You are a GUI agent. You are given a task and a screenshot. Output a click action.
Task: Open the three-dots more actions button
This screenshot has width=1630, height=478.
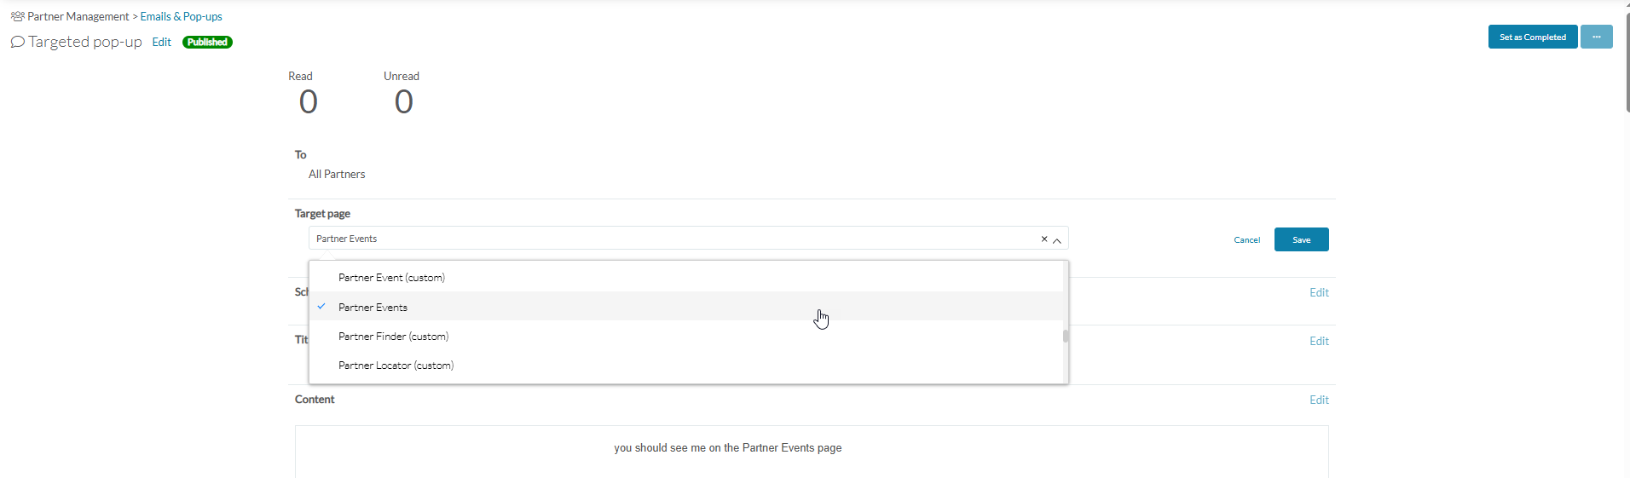pyautogui.click(x=1596, y=37)
